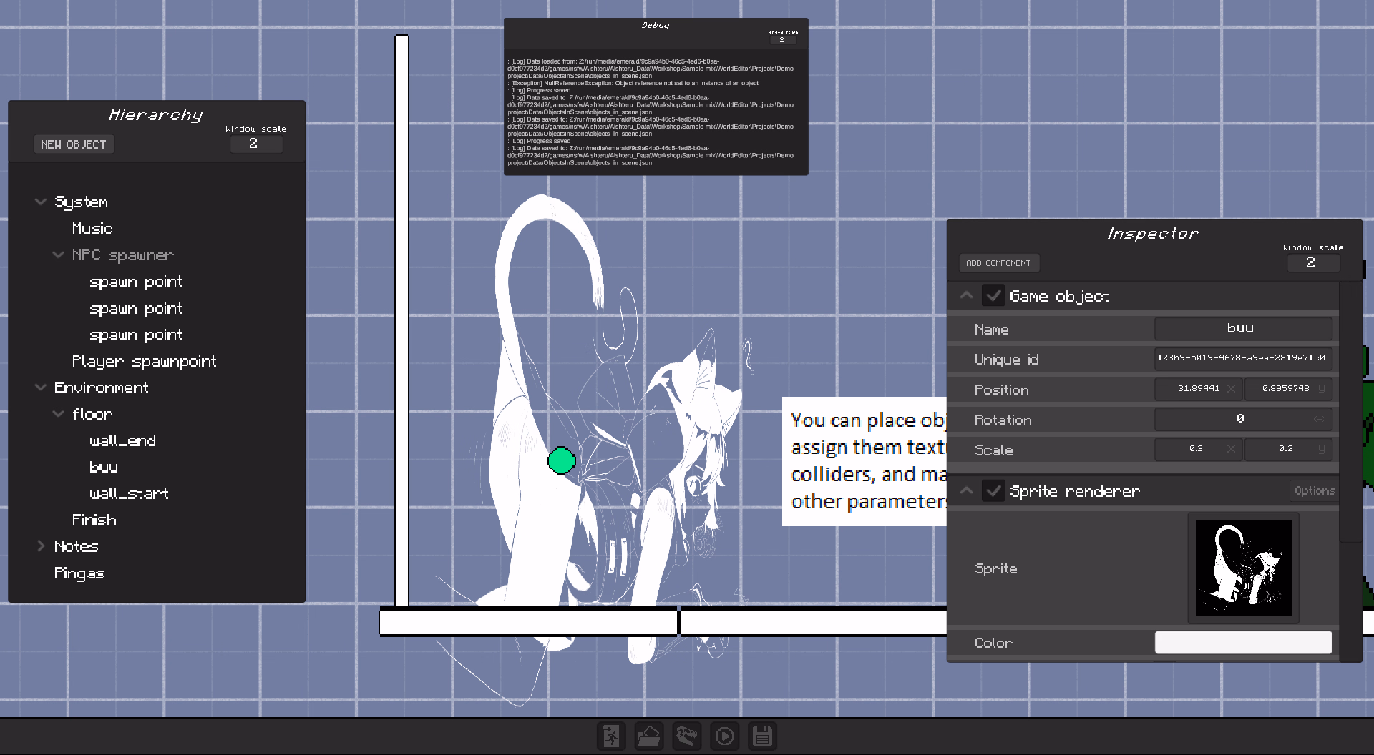1374x755 pixels.
Task: Select Pingas in the Hierarchy
Action: (79, 573)
